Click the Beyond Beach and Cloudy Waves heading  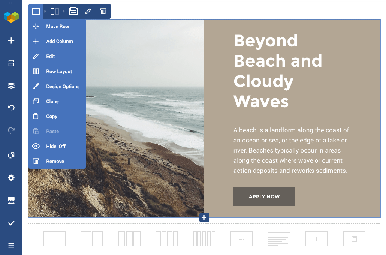(278, 71)
